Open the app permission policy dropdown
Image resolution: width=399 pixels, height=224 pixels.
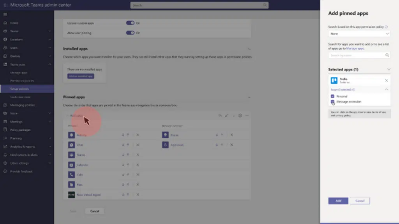[359, 34]
